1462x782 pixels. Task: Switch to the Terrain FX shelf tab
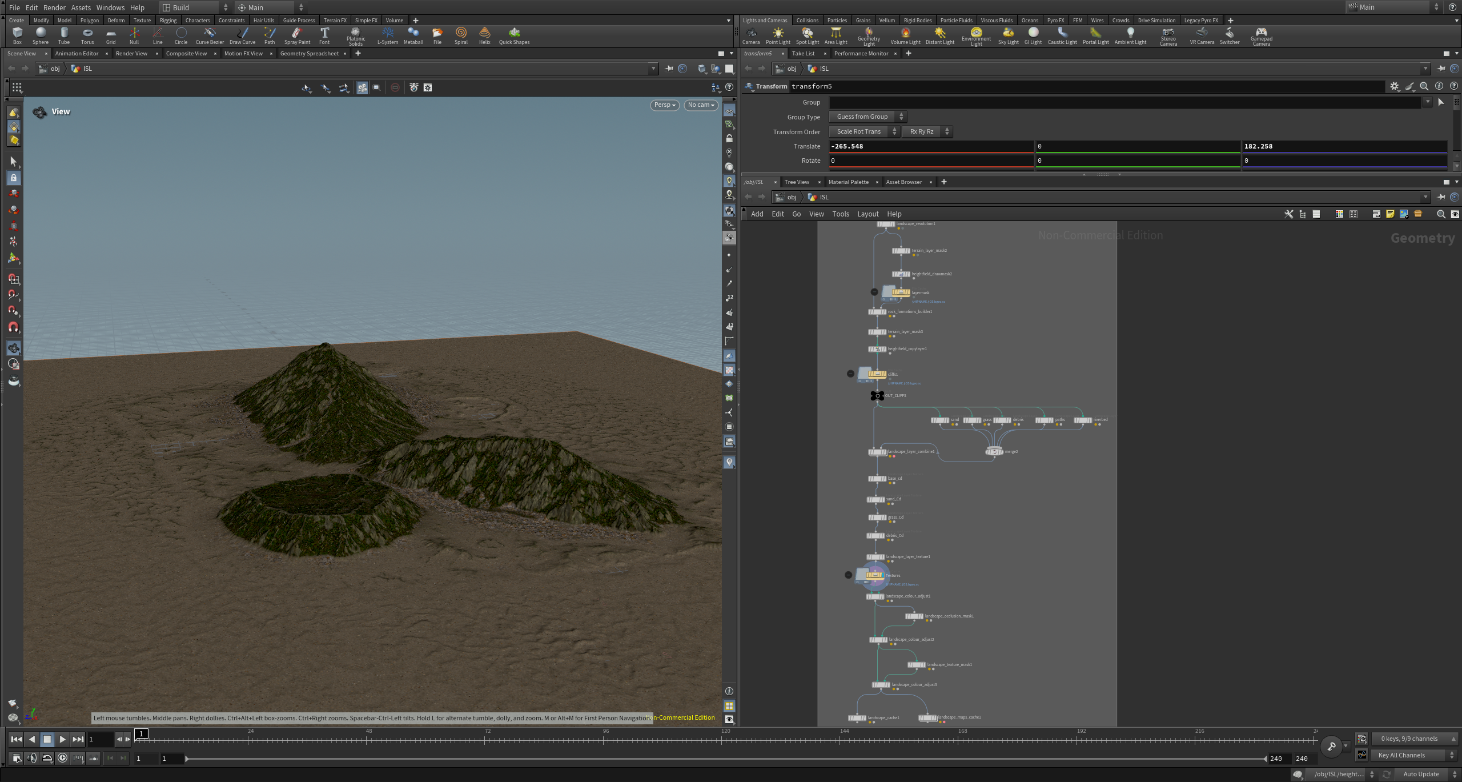335,20
